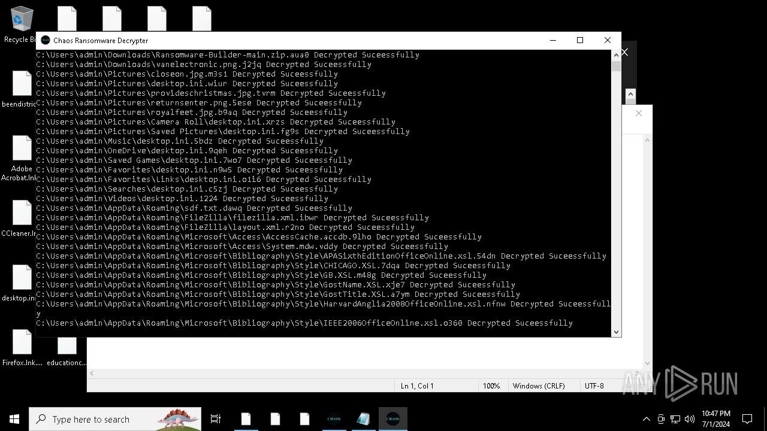Click the Favorites\desktop.ini.n9w5 line
The width and height of the screenshot is (767, 431).
[189, 169]
